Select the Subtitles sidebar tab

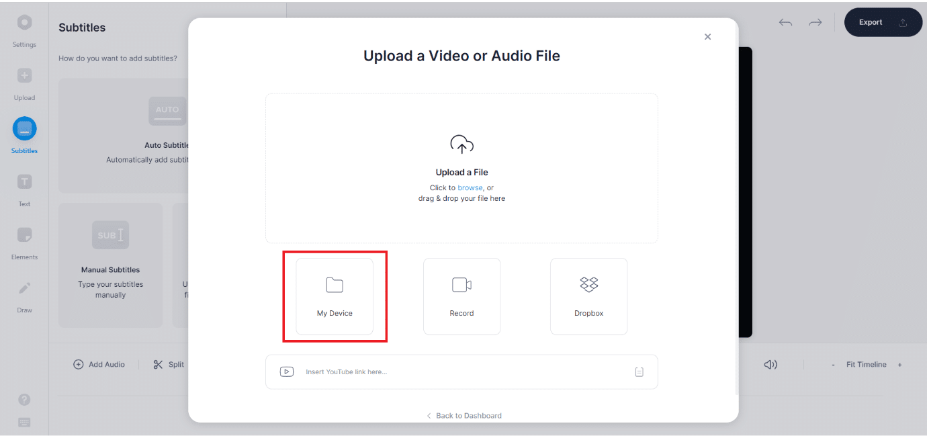point(24,136)
